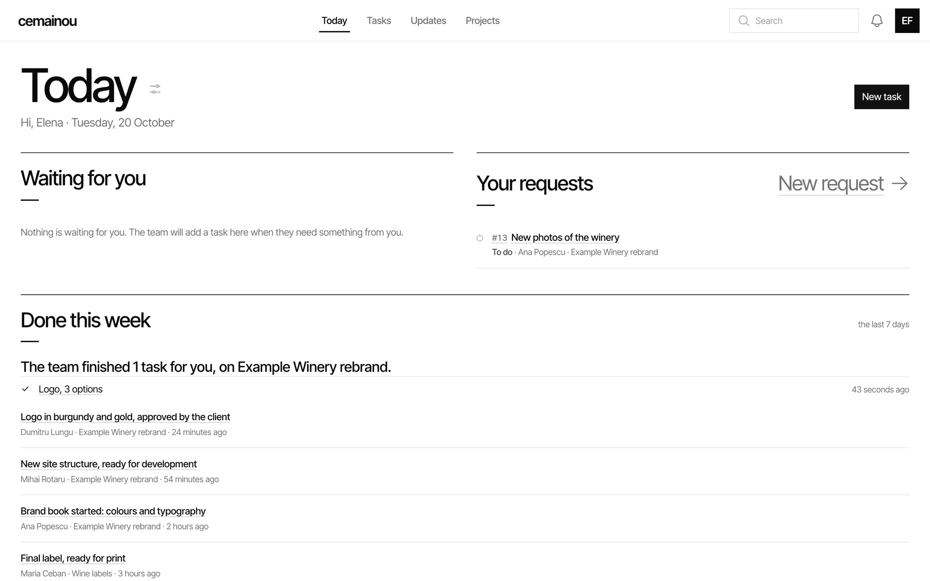930x581 pixels.
Task: Open notifications bell
Action: click(x=877, y=20)
